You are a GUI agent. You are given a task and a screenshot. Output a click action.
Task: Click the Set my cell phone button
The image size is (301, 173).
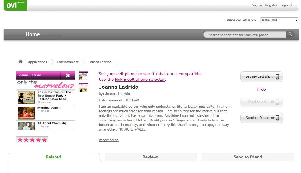tap(261, 76)
